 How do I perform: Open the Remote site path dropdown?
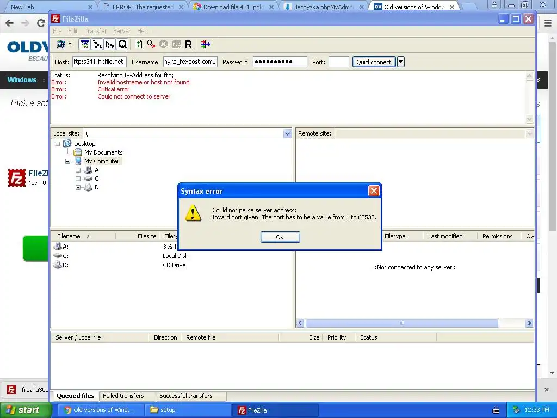pos(530,134)
